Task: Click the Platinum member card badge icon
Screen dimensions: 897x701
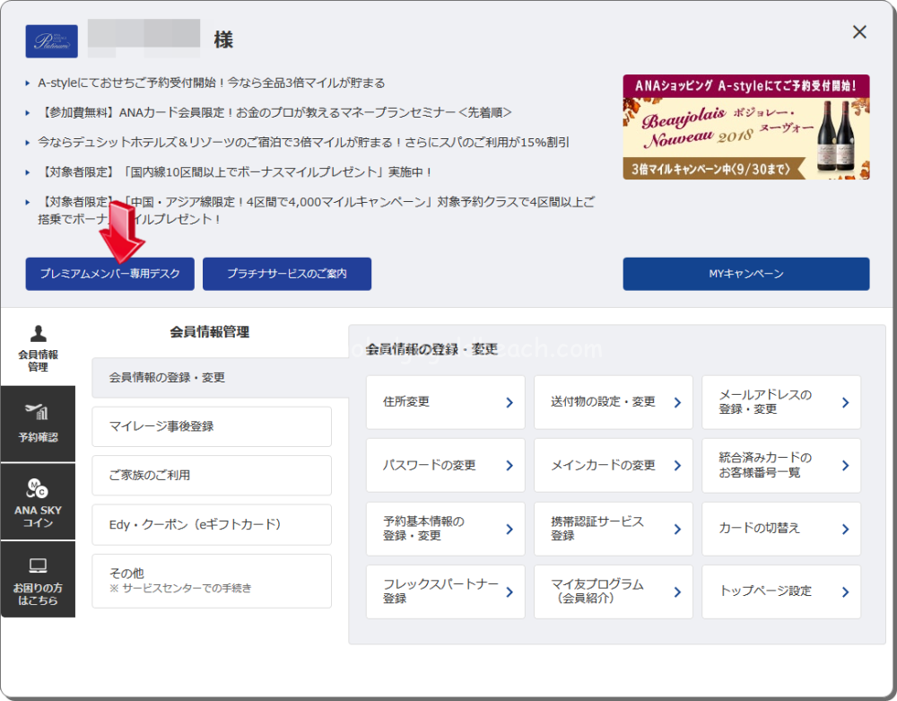Action: coord(51,41)
